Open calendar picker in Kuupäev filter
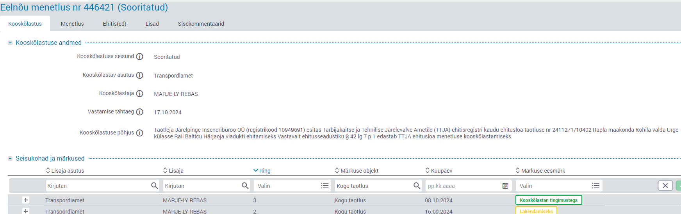 coord(505,186)
